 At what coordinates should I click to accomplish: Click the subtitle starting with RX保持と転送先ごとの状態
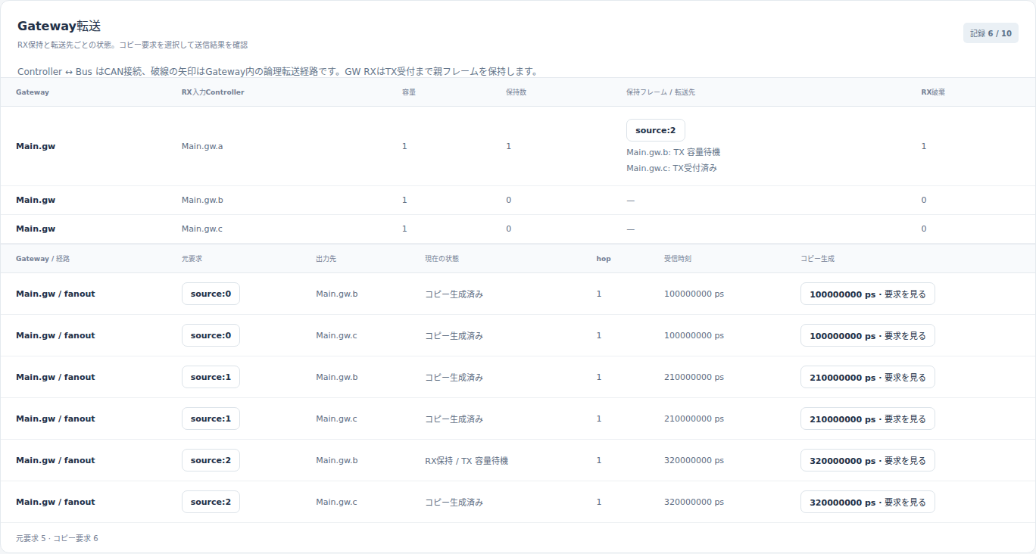pos(133,45)
